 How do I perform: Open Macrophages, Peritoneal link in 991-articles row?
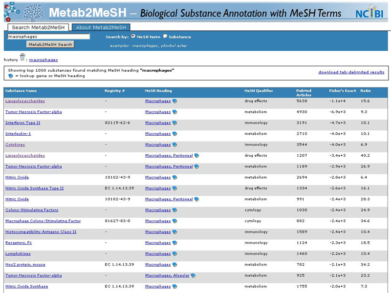click(x=169, y=199)
